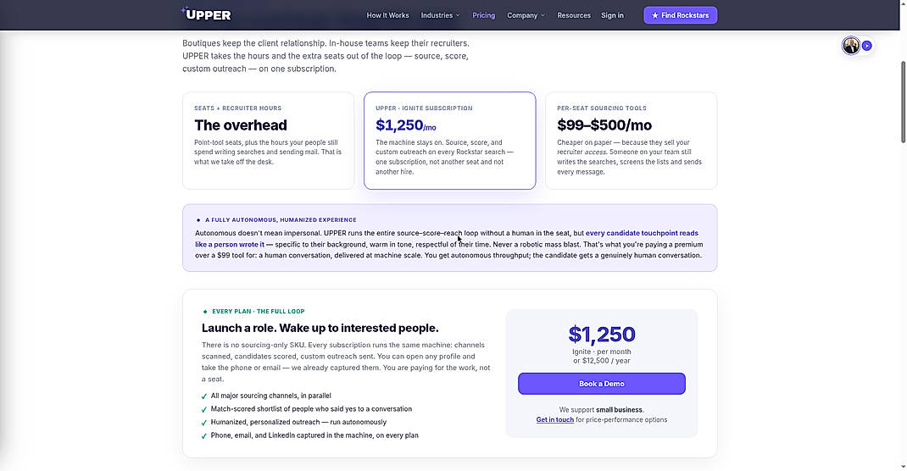Open How It Works page
907x471 pixels.
click(387, 15)
